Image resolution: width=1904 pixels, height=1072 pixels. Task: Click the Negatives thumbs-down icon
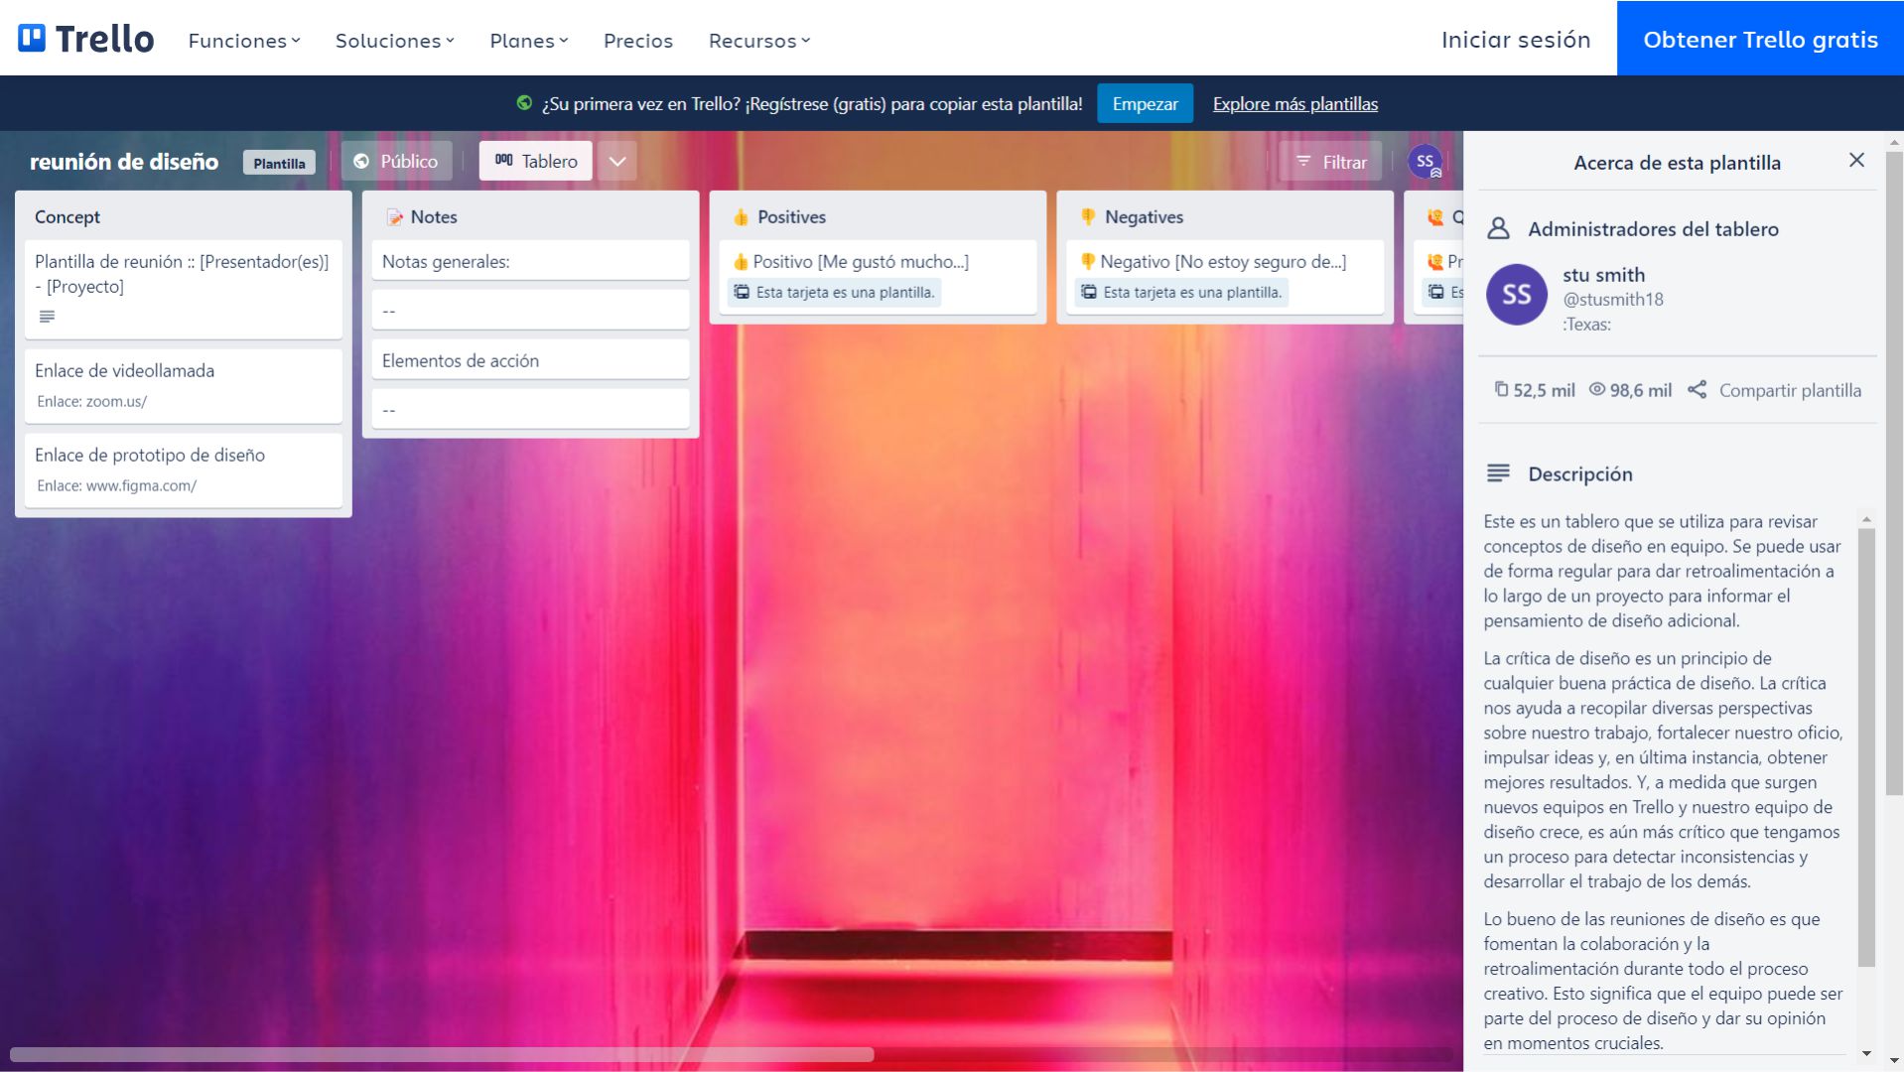pyautogui.click(x=1088, y=216)
